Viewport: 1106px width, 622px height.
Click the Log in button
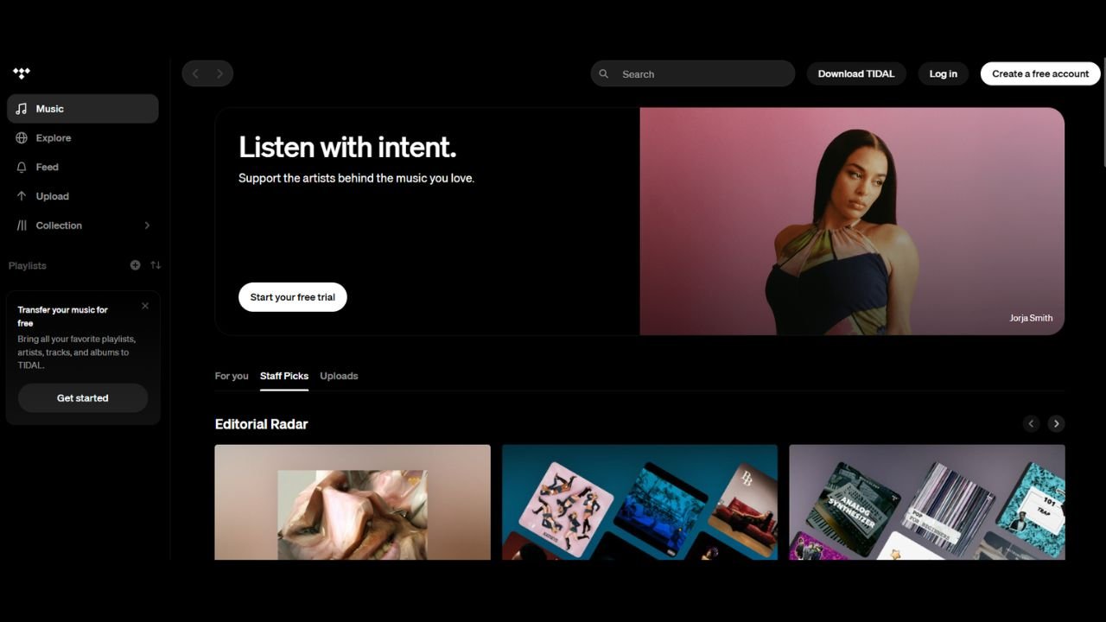(944, 73)
